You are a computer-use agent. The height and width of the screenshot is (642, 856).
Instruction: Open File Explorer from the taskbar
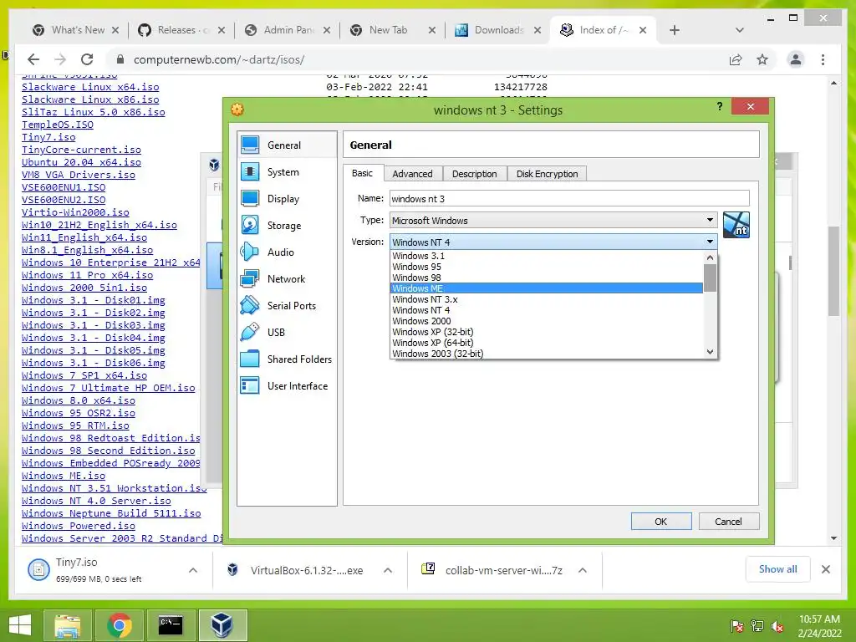pos(68,625)
